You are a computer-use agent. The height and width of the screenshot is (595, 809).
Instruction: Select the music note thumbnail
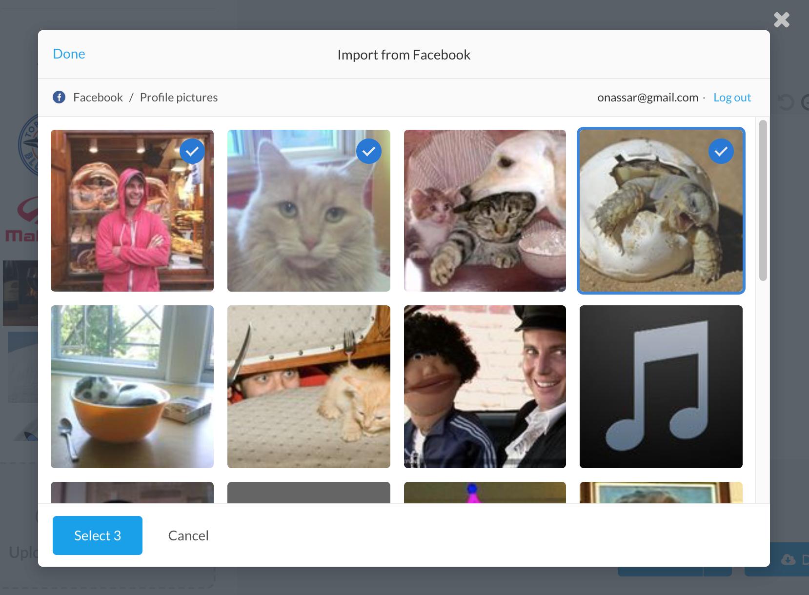pyautogui.click(x=661, y=386)
